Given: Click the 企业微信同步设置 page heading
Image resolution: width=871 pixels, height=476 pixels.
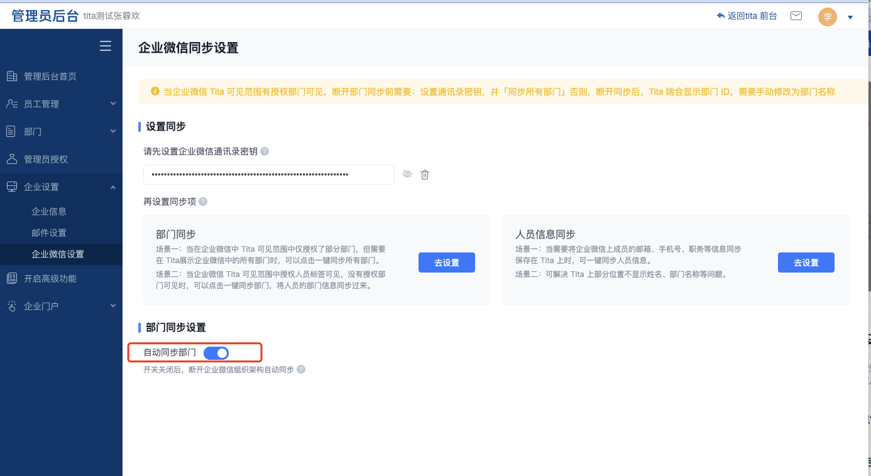Looking at the screenshot, I should pyautogui.click(x=189, y=48).
